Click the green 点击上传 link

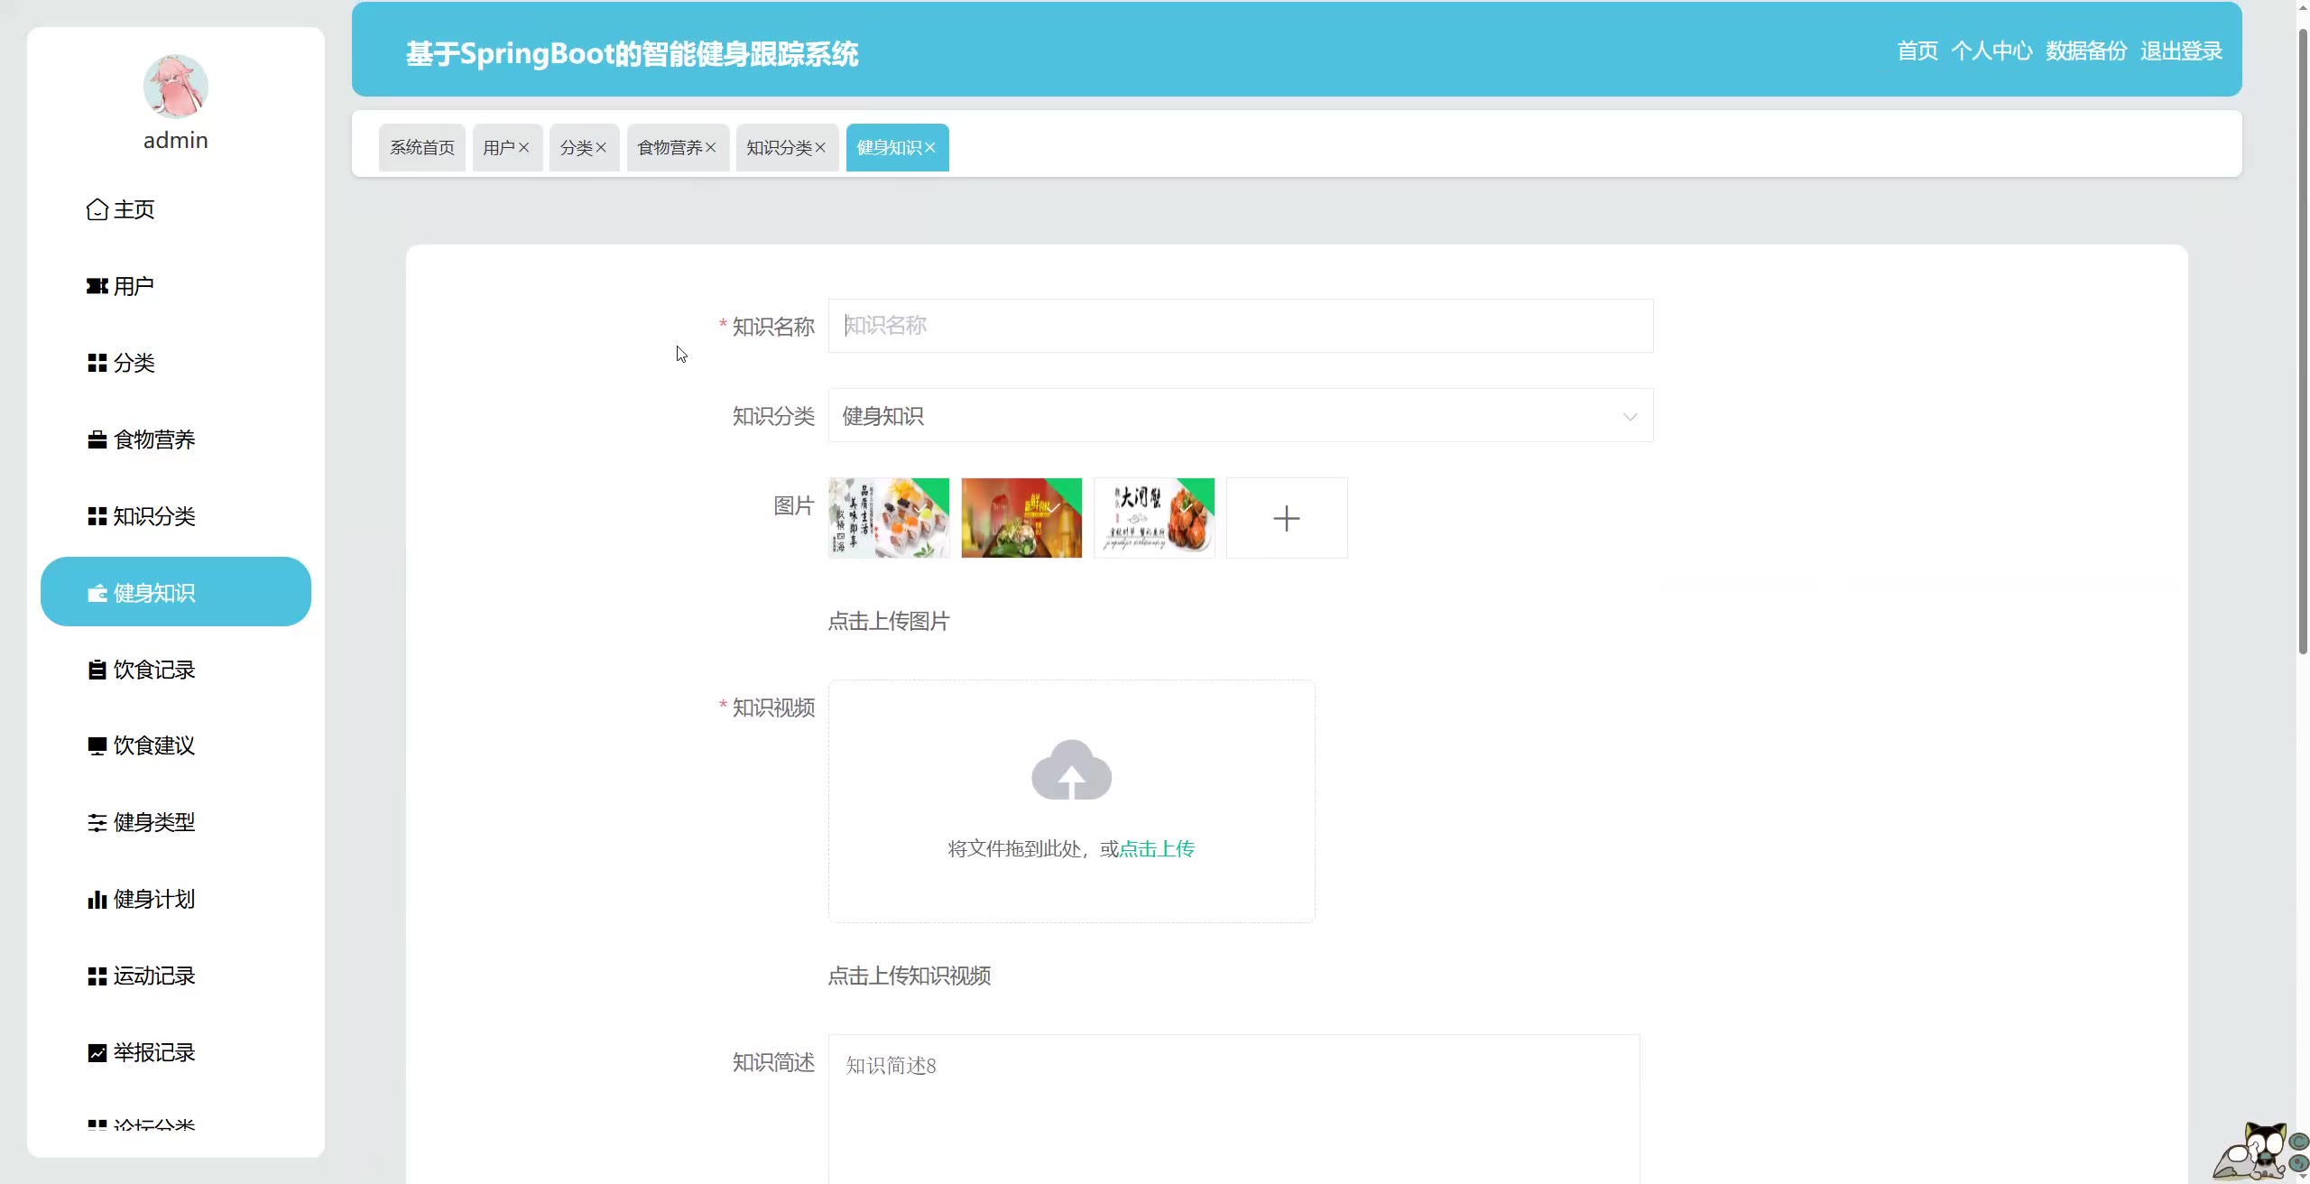click(x=1157, y=849)
